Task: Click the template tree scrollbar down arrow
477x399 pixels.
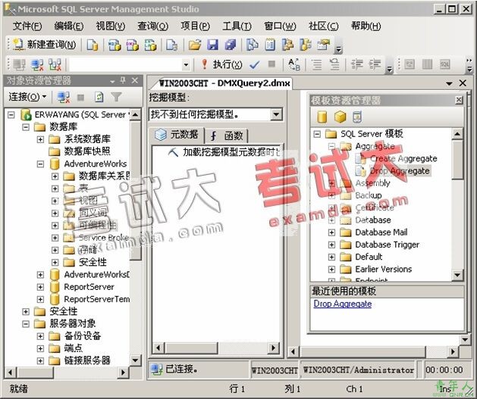Action: point(457,275)
